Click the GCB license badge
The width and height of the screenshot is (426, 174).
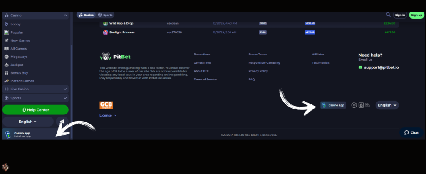tap(106, 105)
